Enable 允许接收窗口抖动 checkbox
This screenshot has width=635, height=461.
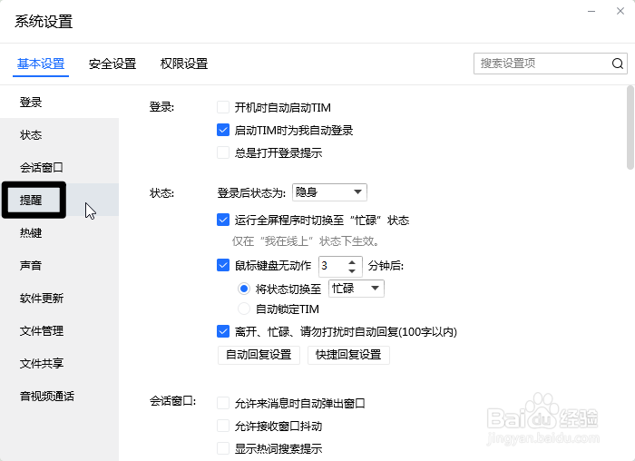tap(223, 426)
